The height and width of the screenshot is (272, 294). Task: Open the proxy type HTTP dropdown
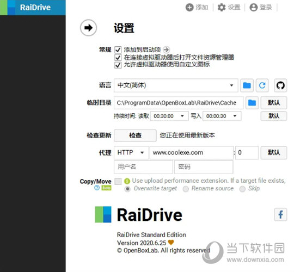point(131,153)
